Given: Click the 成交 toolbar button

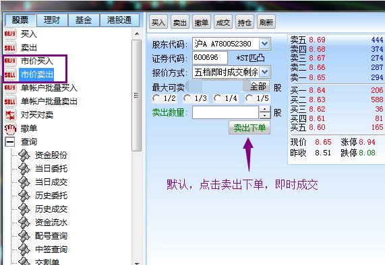Looking at the screenshot, I should tap(223, 22).
